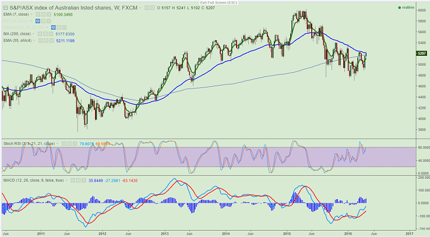This screenshot has width=430, height=237.
Task: Expand the Stoch RSI dropdown arrow
Action: pyautogui.click(x=57, y=144)
